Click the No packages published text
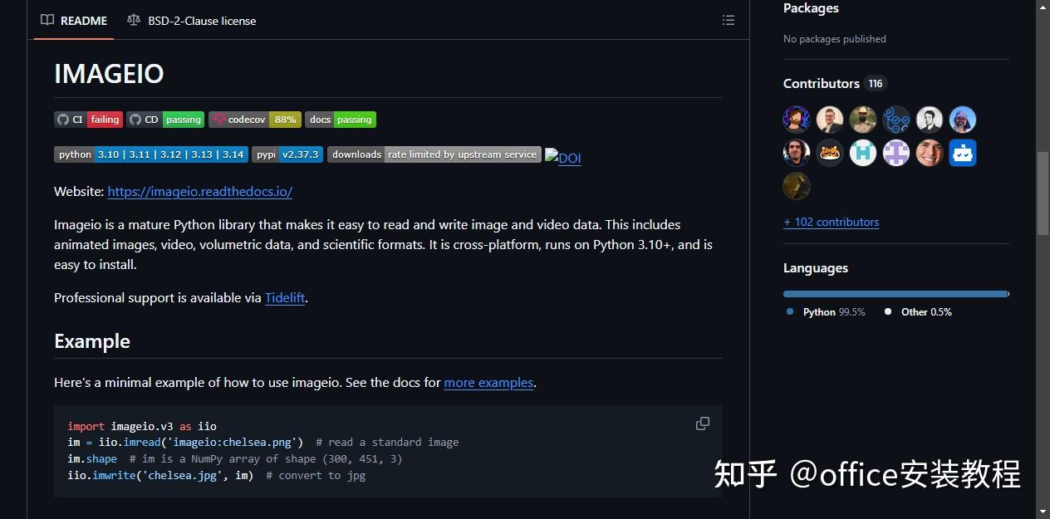The image size is (1050, 519). (835, 39)
